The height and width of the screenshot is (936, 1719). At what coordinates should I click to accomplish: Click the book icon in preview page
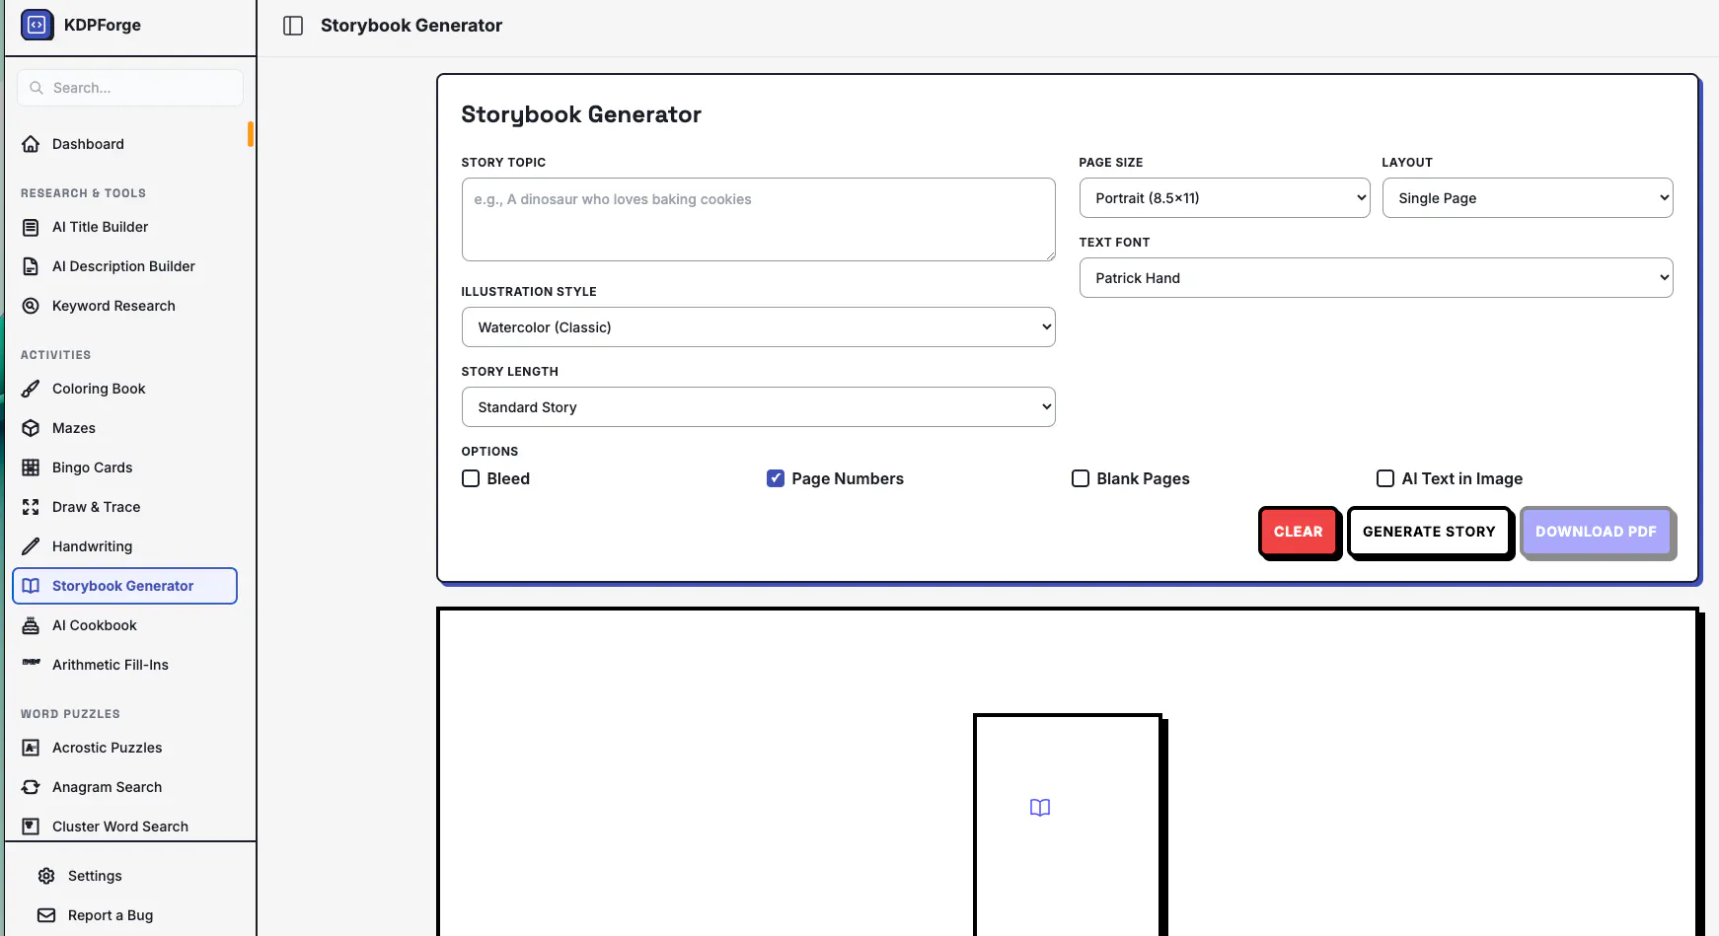(x=1040, y=808)
